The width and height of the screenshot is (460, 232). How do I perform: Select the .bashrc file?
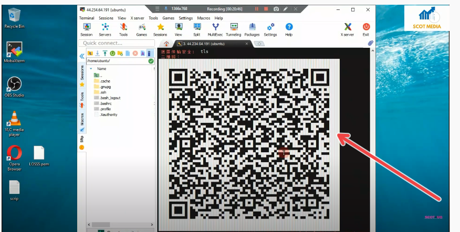[x=103, y=103]
